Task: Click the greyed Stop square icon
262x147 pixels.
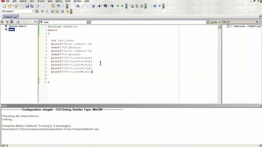Action: tap(47, 11)
